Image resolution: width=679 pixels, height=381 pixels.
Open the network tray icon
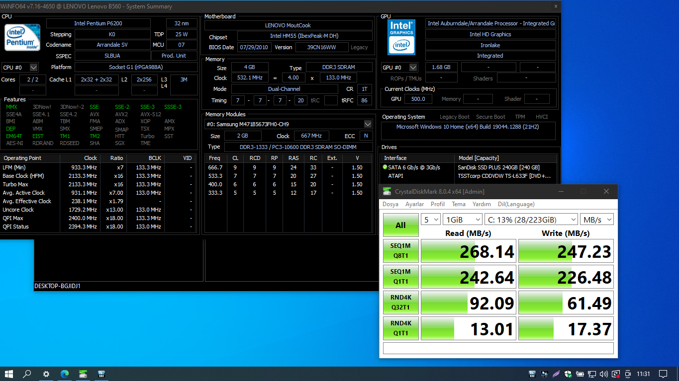tap(592, 374)
